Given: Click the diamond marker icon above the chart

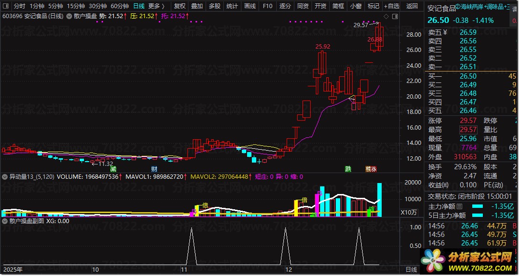Looking at the screenshot, I should point(386,16).
